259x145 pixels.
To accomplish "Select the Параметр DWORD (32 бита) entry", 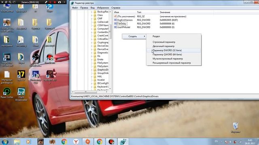I will [x=174, y=50].
